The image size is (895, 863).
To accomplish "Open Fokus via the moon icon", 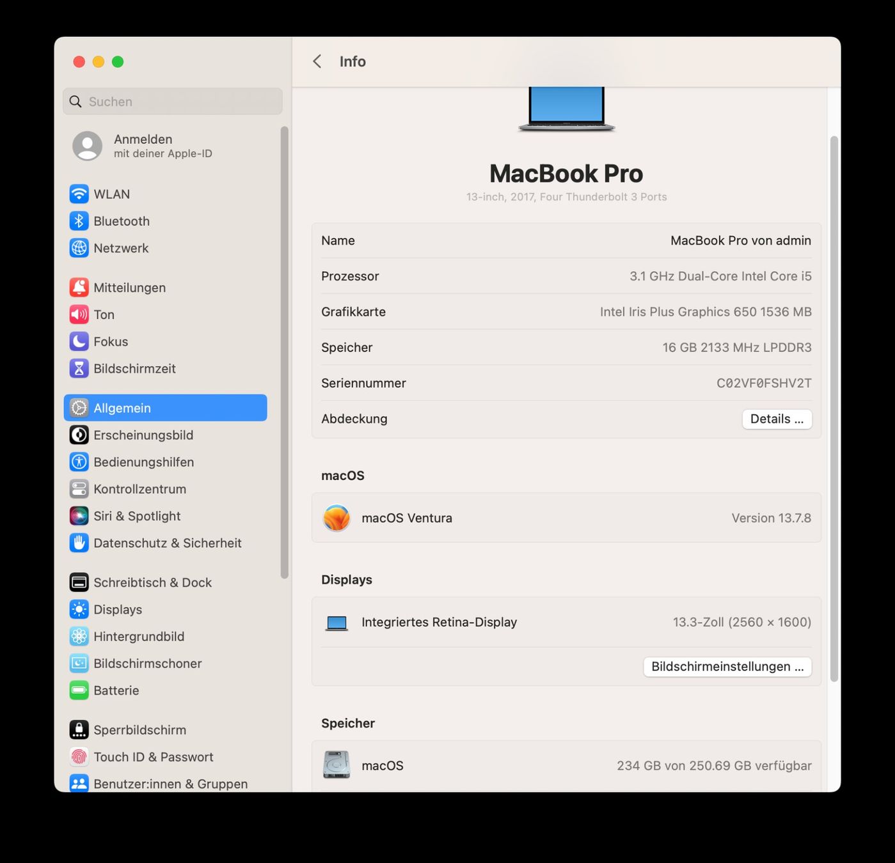I will pos(79,341).
